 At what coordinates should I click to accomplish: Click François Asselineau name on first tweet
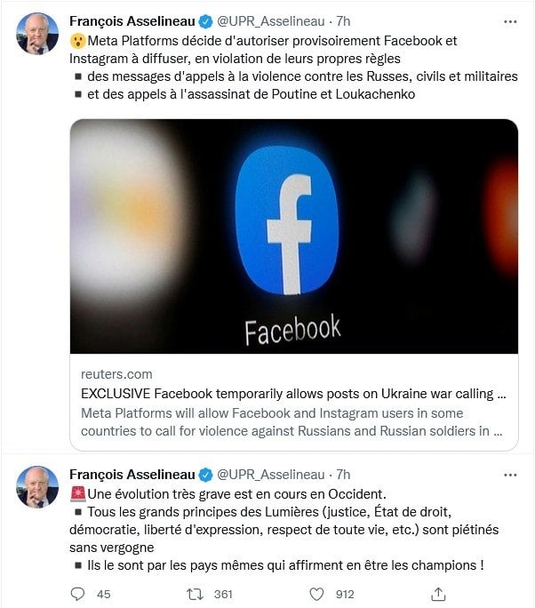[x=132, y=21]
